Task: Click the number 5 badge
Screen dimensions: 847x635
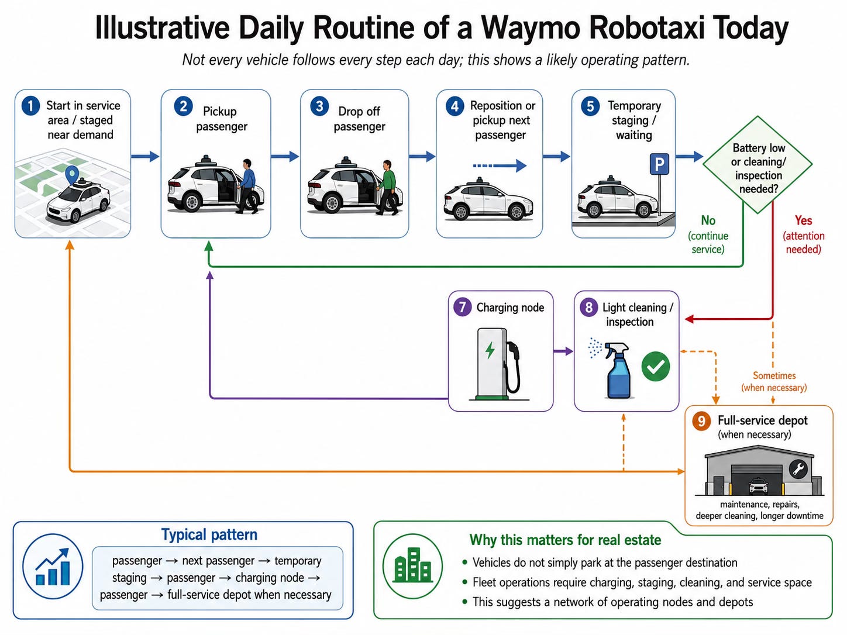Action: [x=590, y=106]
